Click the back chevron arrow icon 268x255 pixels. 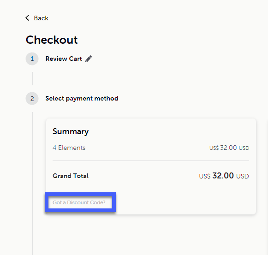tap(27, 18)
